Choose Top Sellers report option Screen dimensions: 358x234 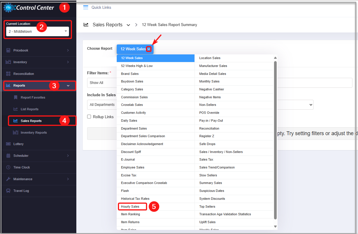coord(207,207)
